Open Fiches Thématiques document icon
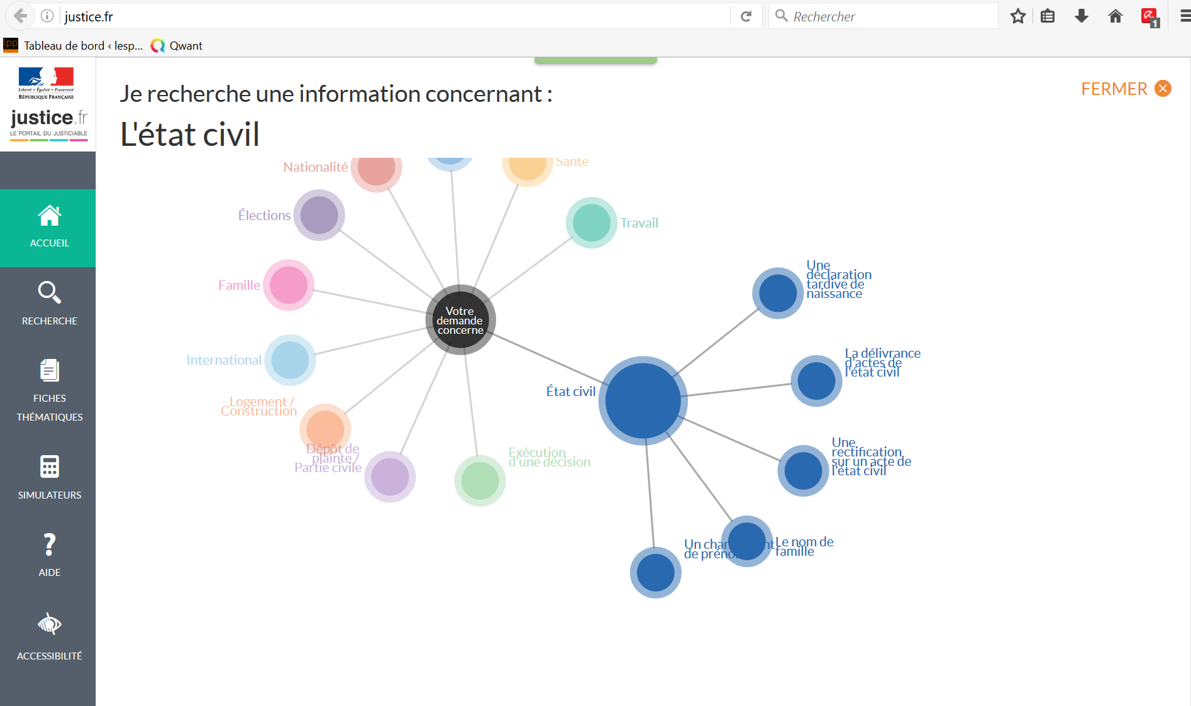The height and width of the screenshot is (706, 1191). [49, 370]
